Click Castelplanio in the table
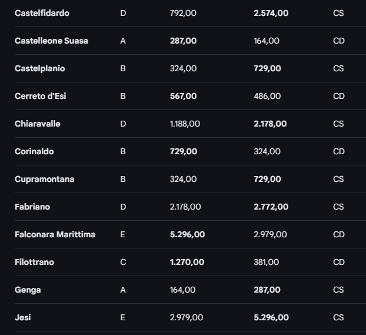The image size is (366, 335). pos(40,68)
